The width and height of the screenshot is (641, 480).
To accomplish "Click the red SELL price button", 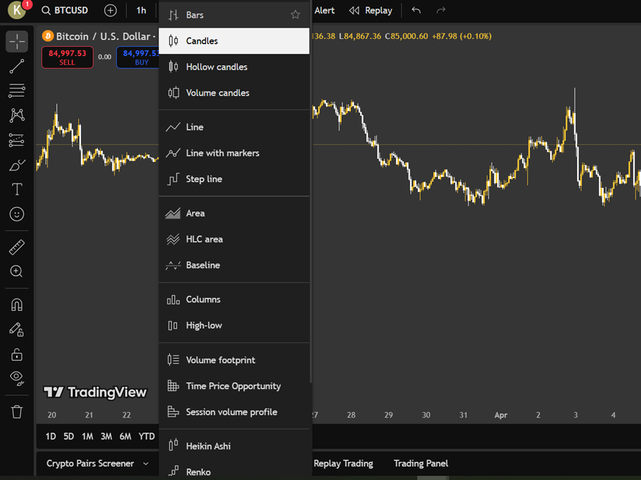I will [x=68, y=57].
